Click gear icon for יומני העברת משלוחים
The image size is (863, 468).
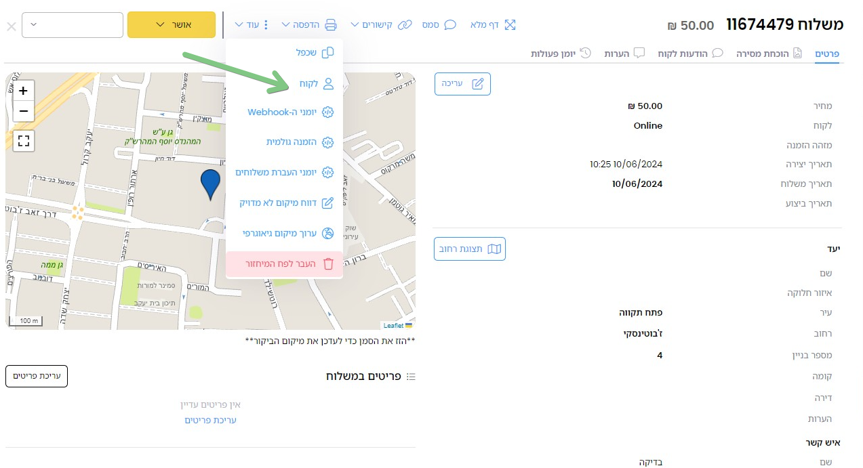tap(328, 173)
